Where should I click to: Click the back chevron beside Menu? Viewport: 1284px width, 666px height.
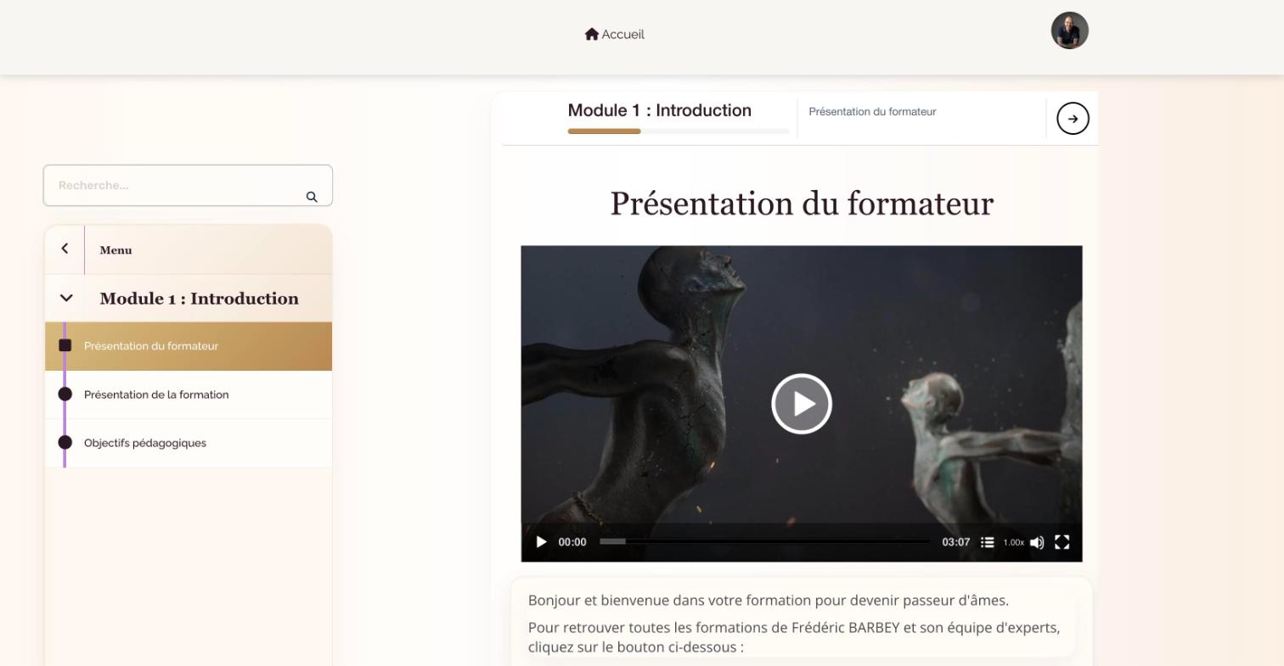(65, 249)
